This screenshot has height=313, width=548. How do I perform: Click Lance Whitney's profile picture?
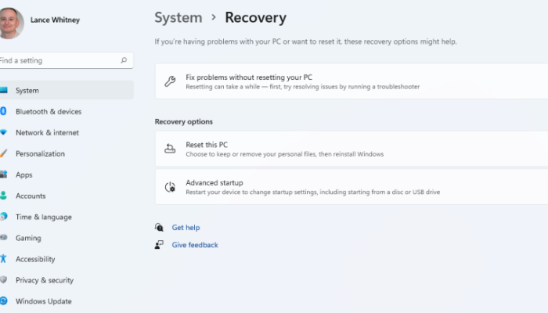pos(11,23)
